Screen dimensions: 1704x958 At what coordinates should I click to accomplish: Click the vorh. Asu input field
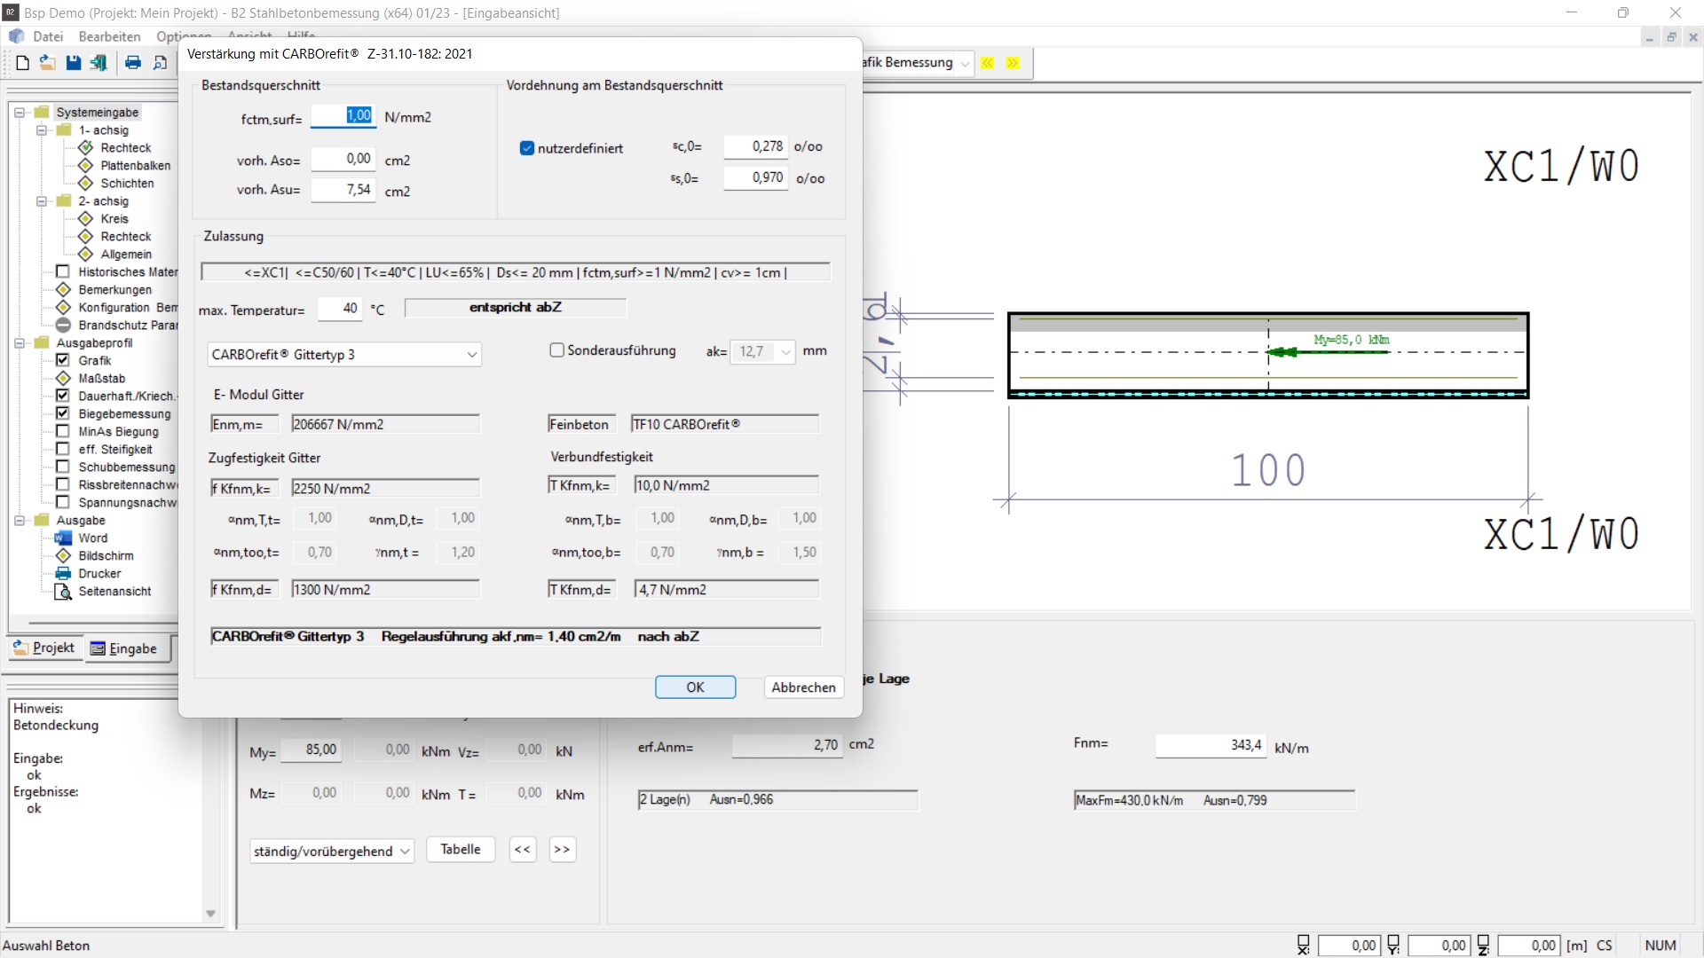coord(343,190)
